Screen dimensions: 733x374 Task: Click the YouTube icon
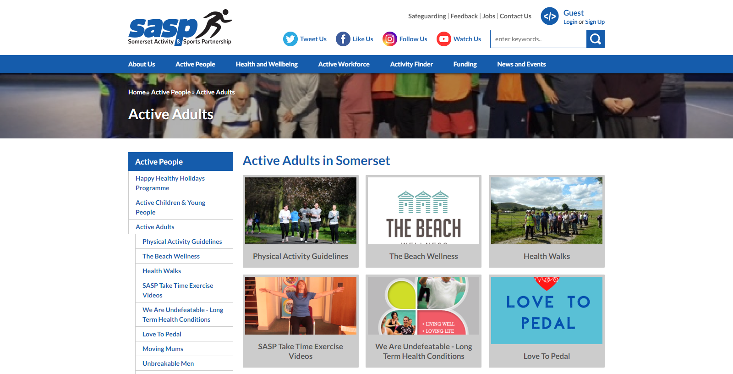click(x=444, y=39)
